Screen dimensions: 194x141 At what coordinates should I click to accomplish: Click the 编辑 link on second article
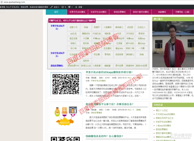tap(138, 110)
